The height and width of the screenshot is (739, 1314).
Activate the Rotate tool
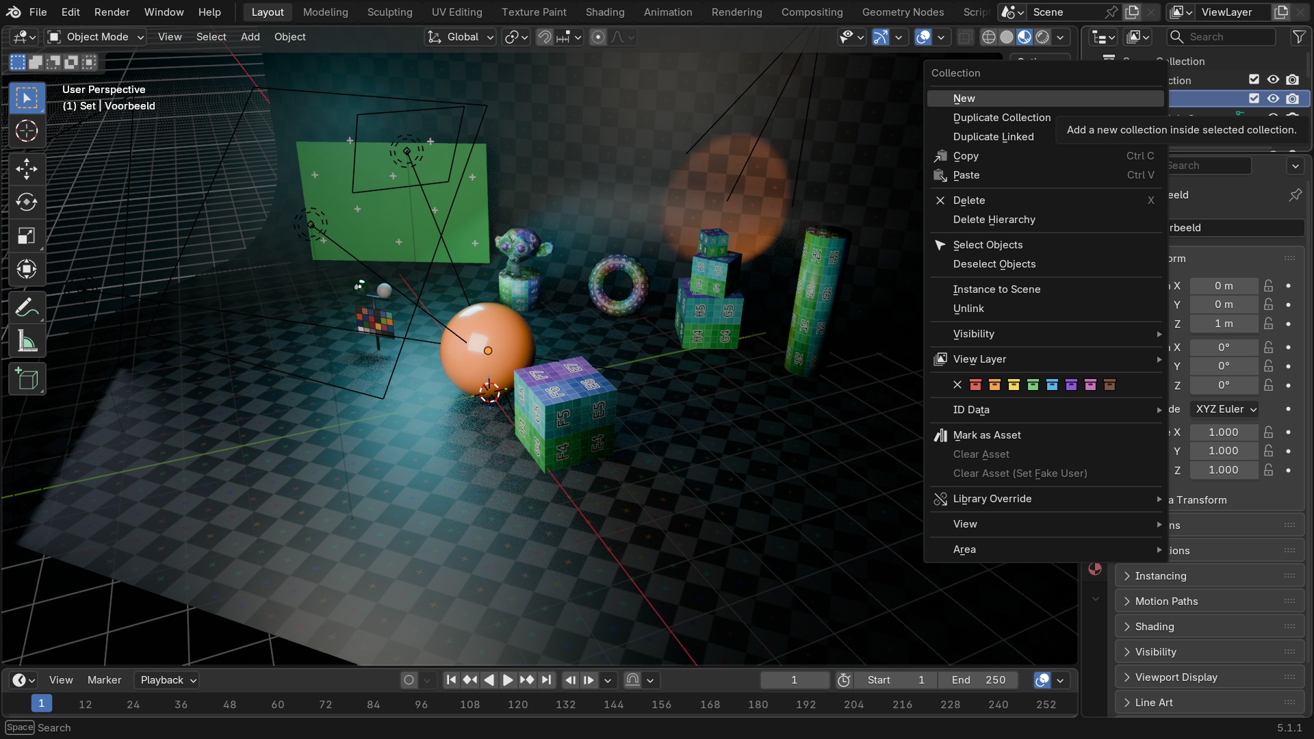coord(27,203)
